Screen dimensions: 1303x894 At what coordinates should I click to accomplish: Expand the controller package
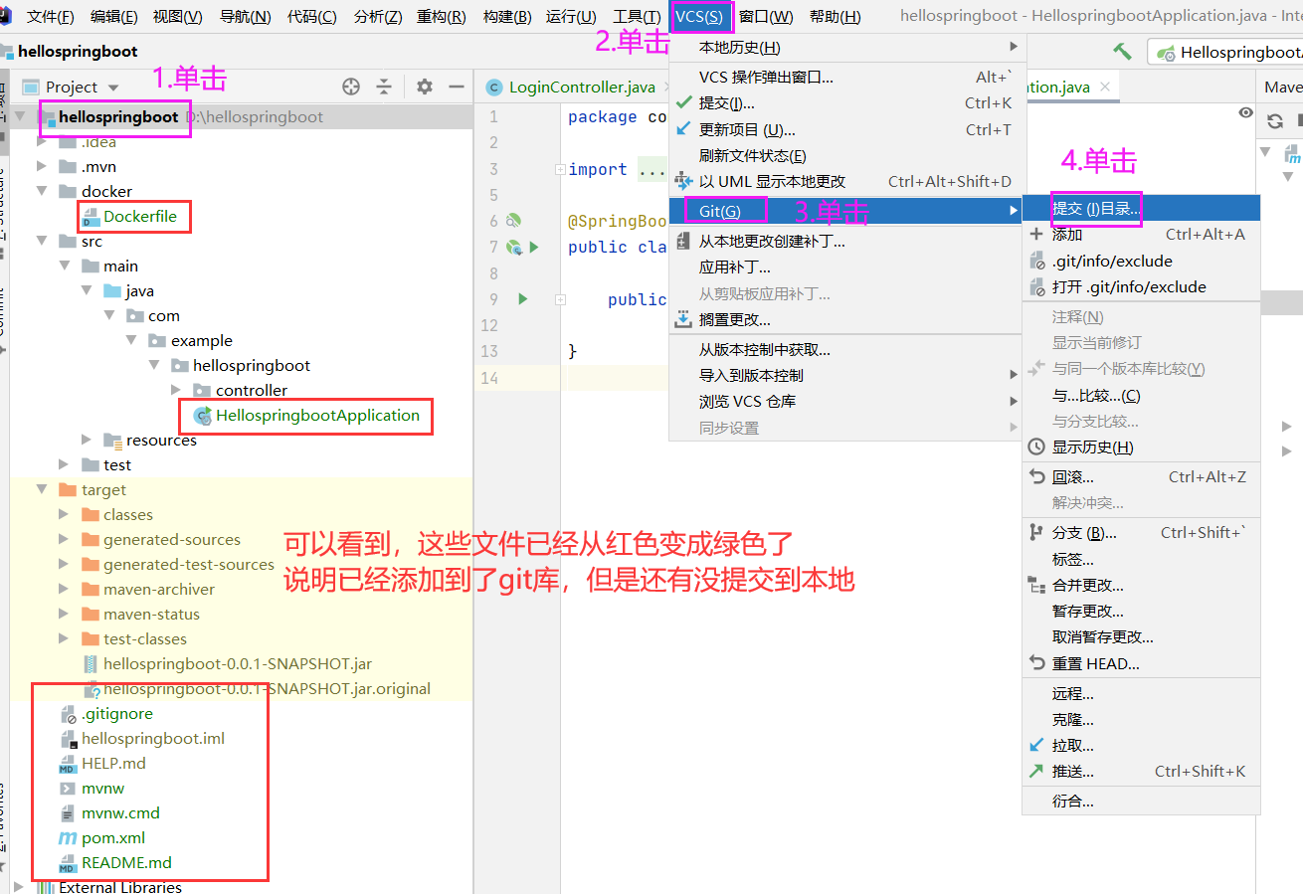pos(176,390)
